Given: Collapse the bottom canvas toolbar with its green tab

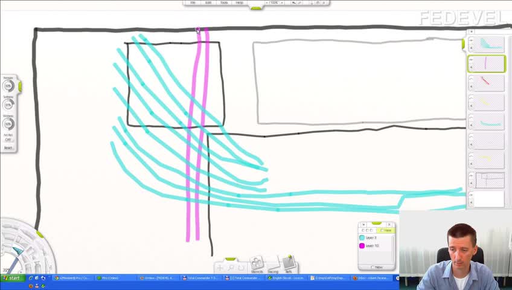Looking at the screenshot, I should click(231, 259).
